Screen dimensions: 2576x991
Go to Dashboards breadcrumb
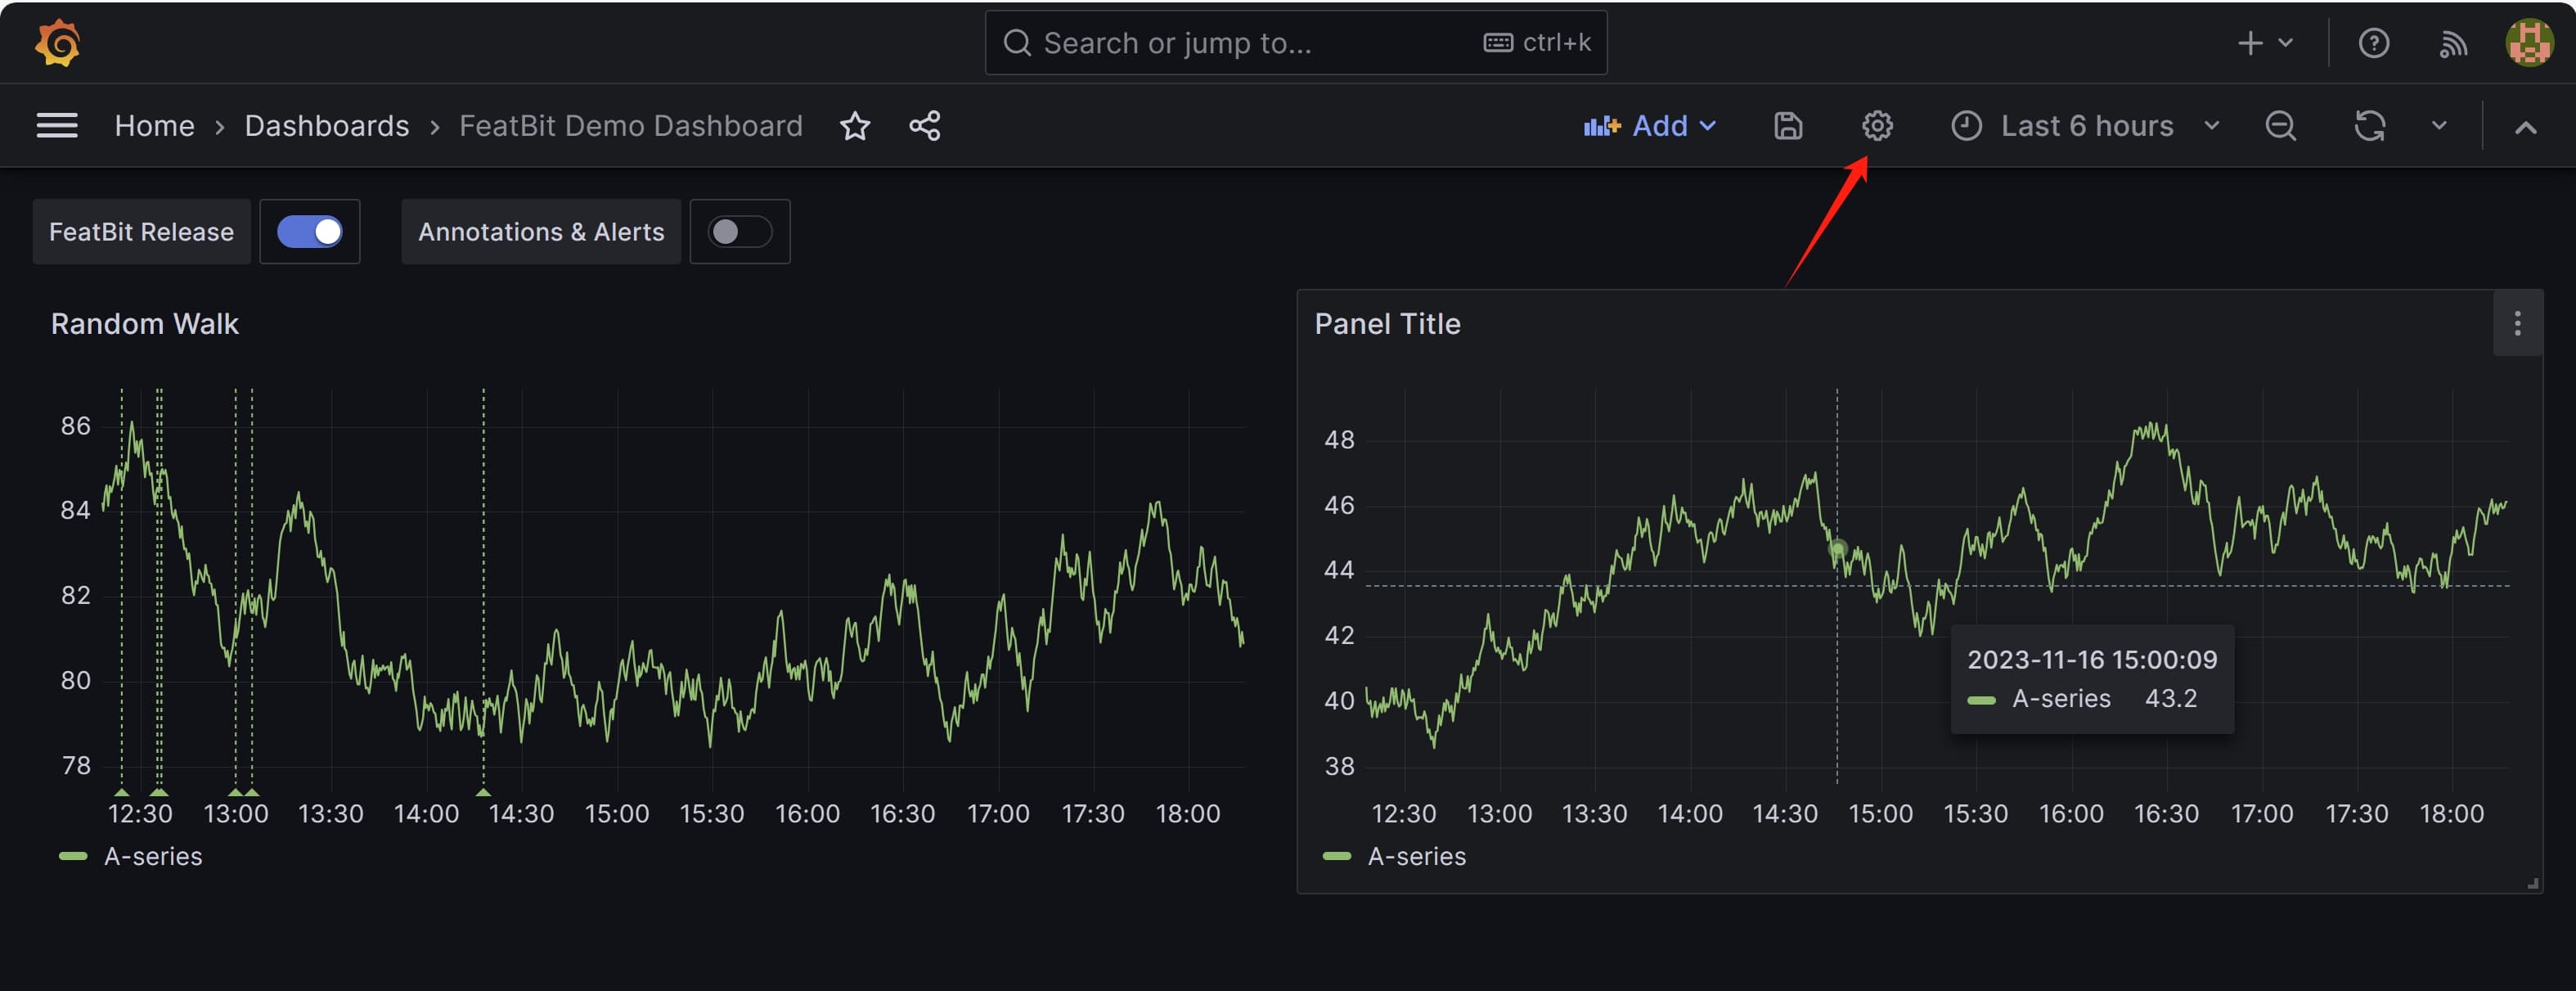click(x=327, y=126)
